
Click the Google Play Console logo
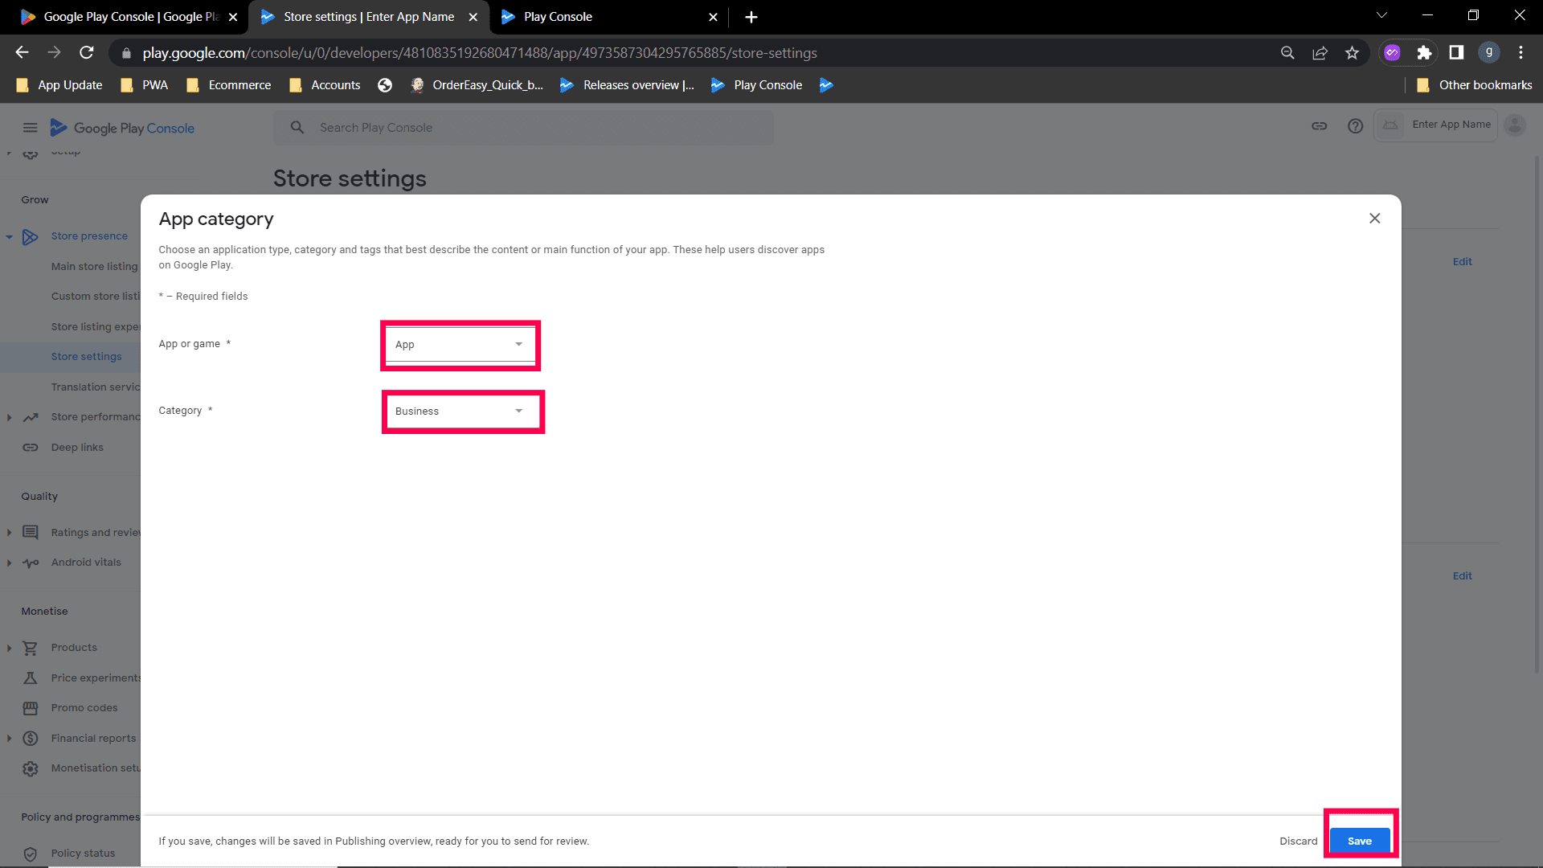pyautogui.click(x=122, y=128)
